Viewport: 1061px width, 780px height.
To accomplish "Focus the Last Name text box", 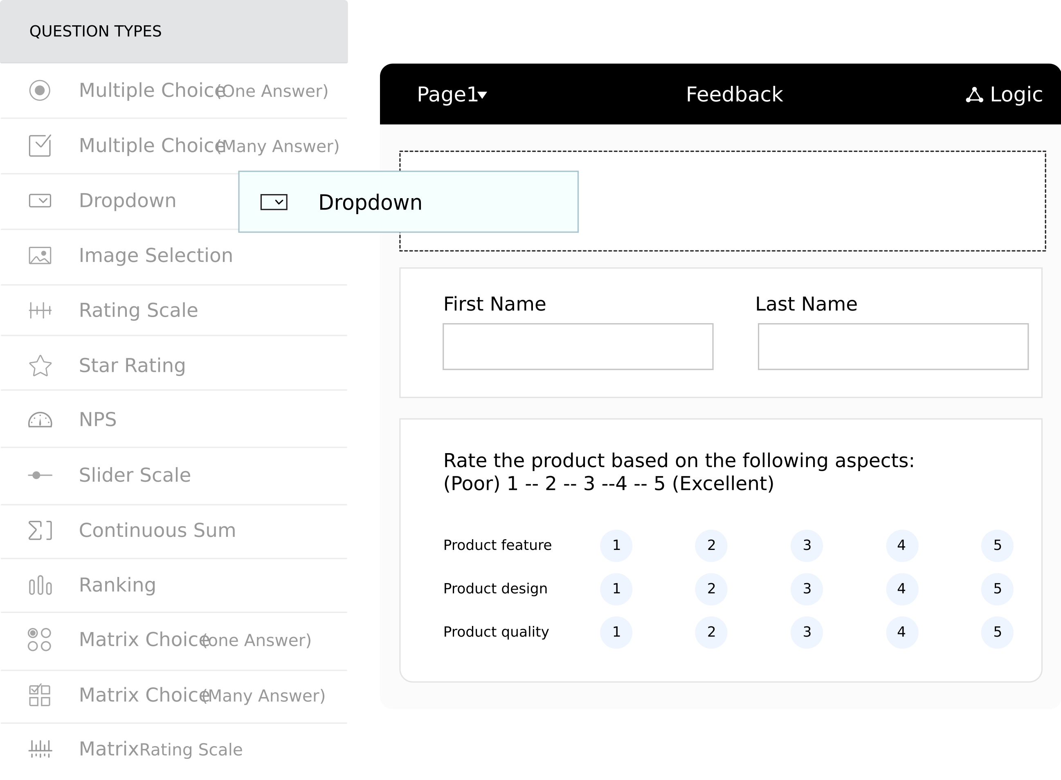I will [893, 346].
